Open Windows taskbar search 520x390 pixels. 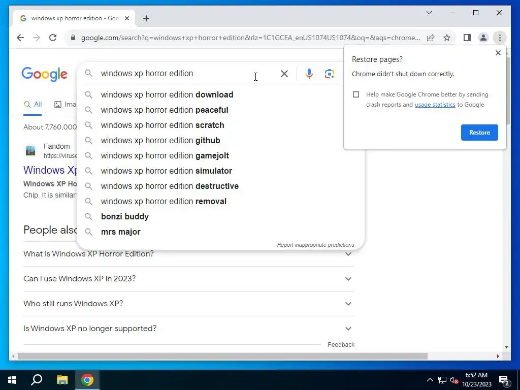(37, 380)
